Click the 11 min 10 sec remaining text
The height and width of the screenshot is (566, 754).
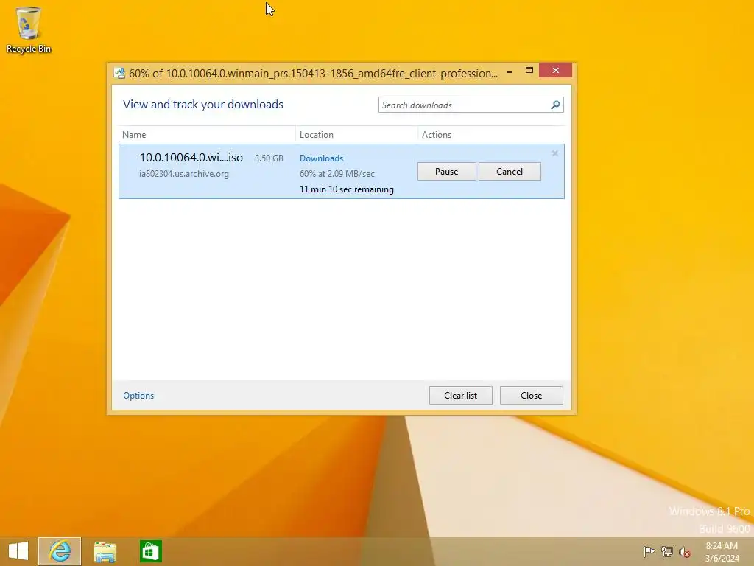tap(346, 189)
